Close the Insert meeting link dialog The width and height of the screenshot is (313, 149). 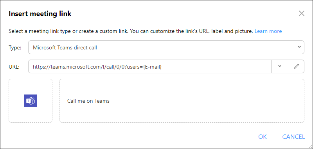pyautogui.click(x=301, y=14)
